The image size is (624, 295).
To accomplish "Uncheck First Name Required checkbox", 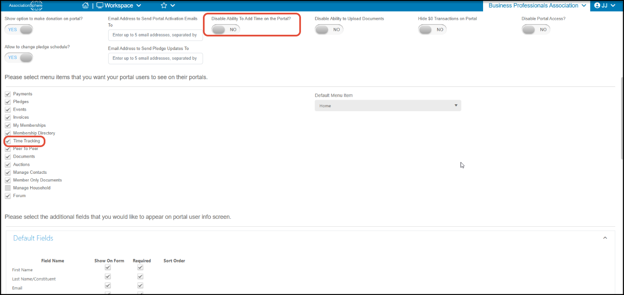I will click(x=141, y=267).
